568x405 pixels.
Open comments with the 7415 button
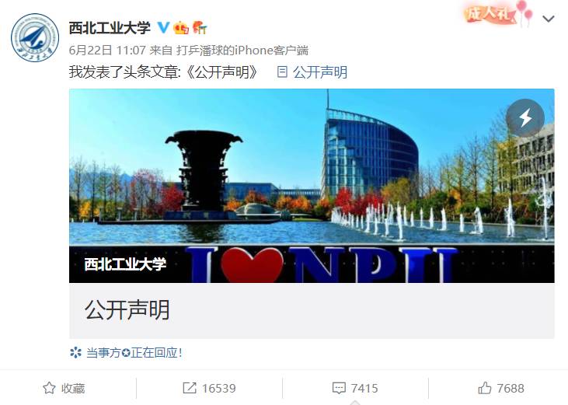[x=355, y=388]
